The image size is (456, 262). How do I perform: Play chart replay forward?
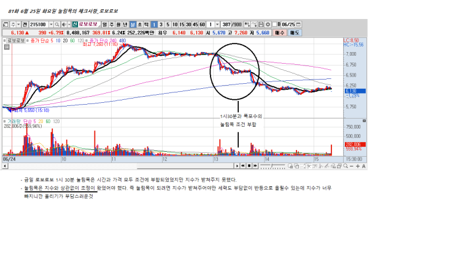point(237,166)
